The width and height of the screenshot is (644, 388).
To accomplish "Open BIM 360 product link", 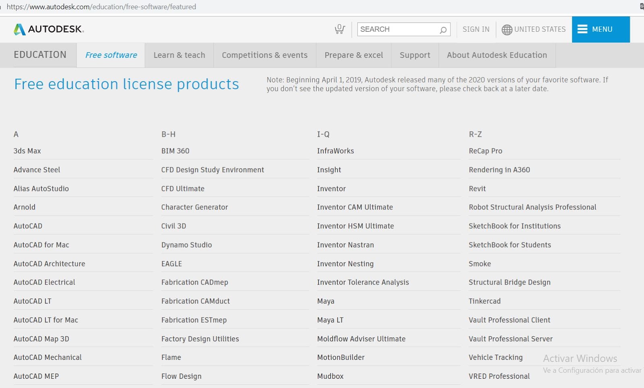I will click(175, 151).
